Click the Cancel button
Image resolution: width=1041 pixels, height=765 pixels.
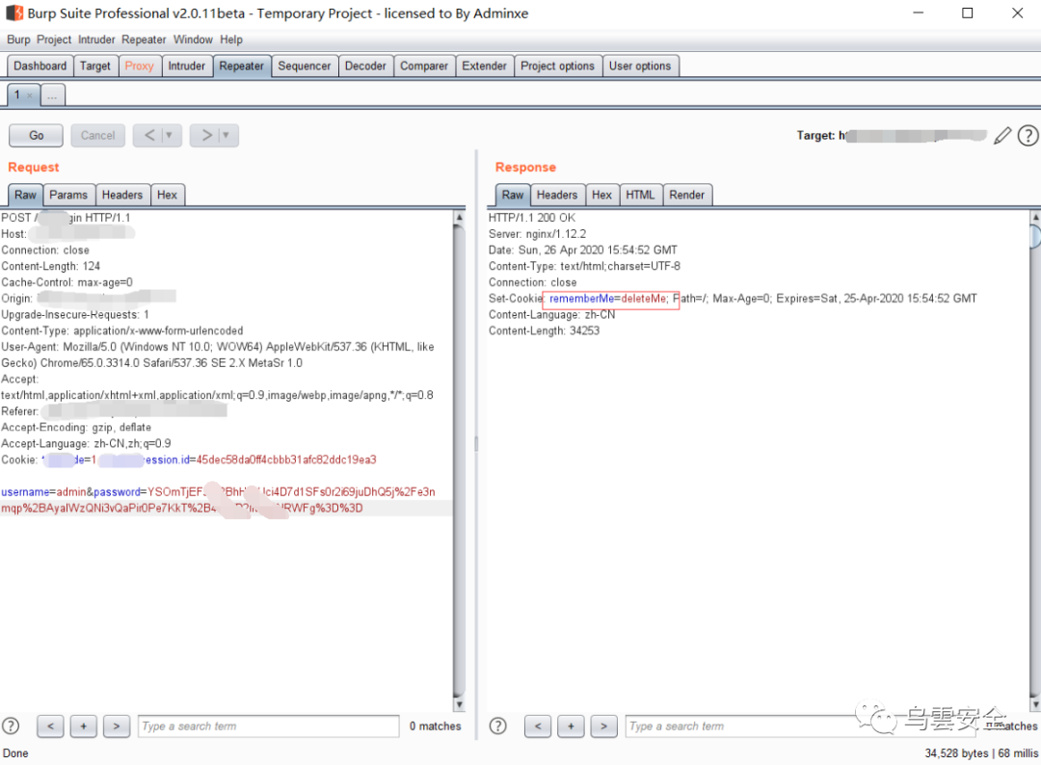97,135
